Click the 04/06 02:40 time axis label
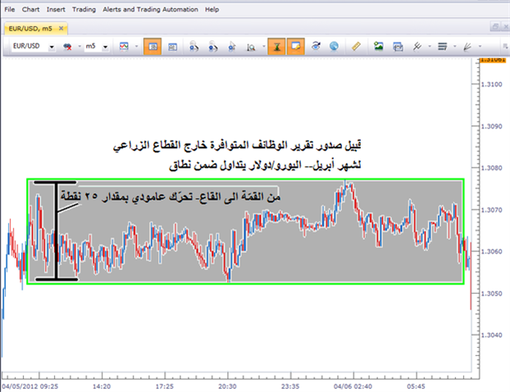The height and width of the screenshot is (392, 510). tap(353, 386)
